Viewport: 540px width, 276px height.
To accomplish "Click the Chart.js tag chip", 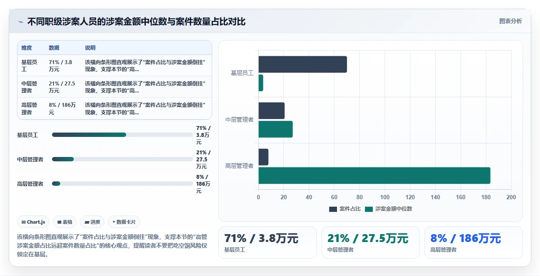I will (34, 222).
